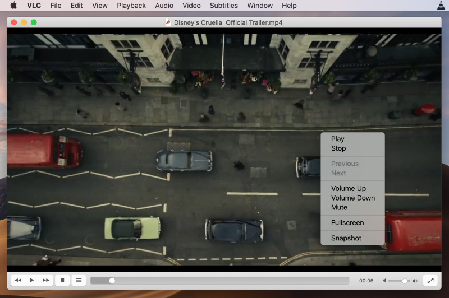Image resolution: width=449 pixels, height=298 pixels.
Task: Click the rewind button in the controller bar
Action: pyautogui.click(x=18, y=280)
